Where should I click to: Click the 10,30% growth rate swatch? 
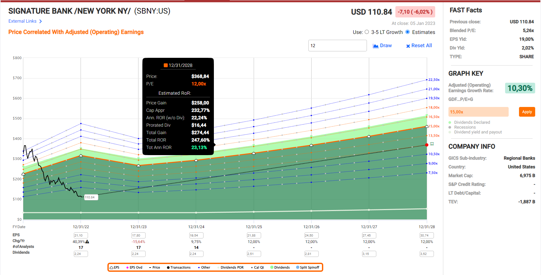tap(520, 88)
